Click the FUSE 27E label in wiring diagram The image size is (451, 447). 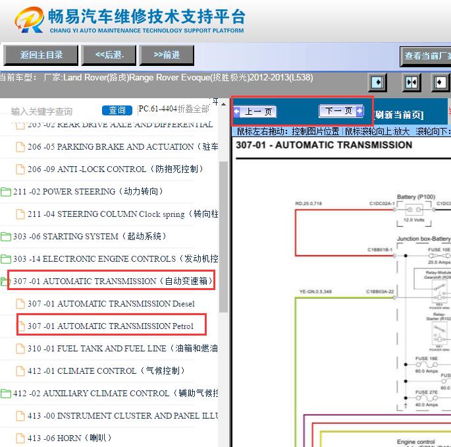tap(426, 392)
